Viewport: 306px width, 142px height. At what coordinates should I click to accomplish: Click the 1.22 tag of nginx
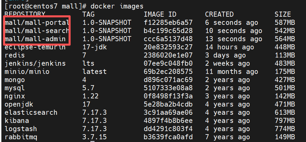tap(90, 96)
